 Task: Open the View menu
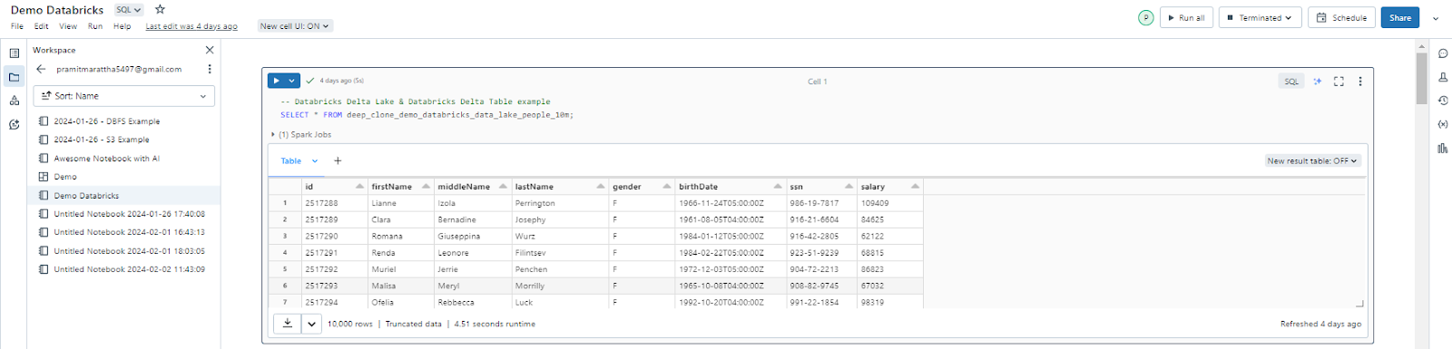(68, 26)
